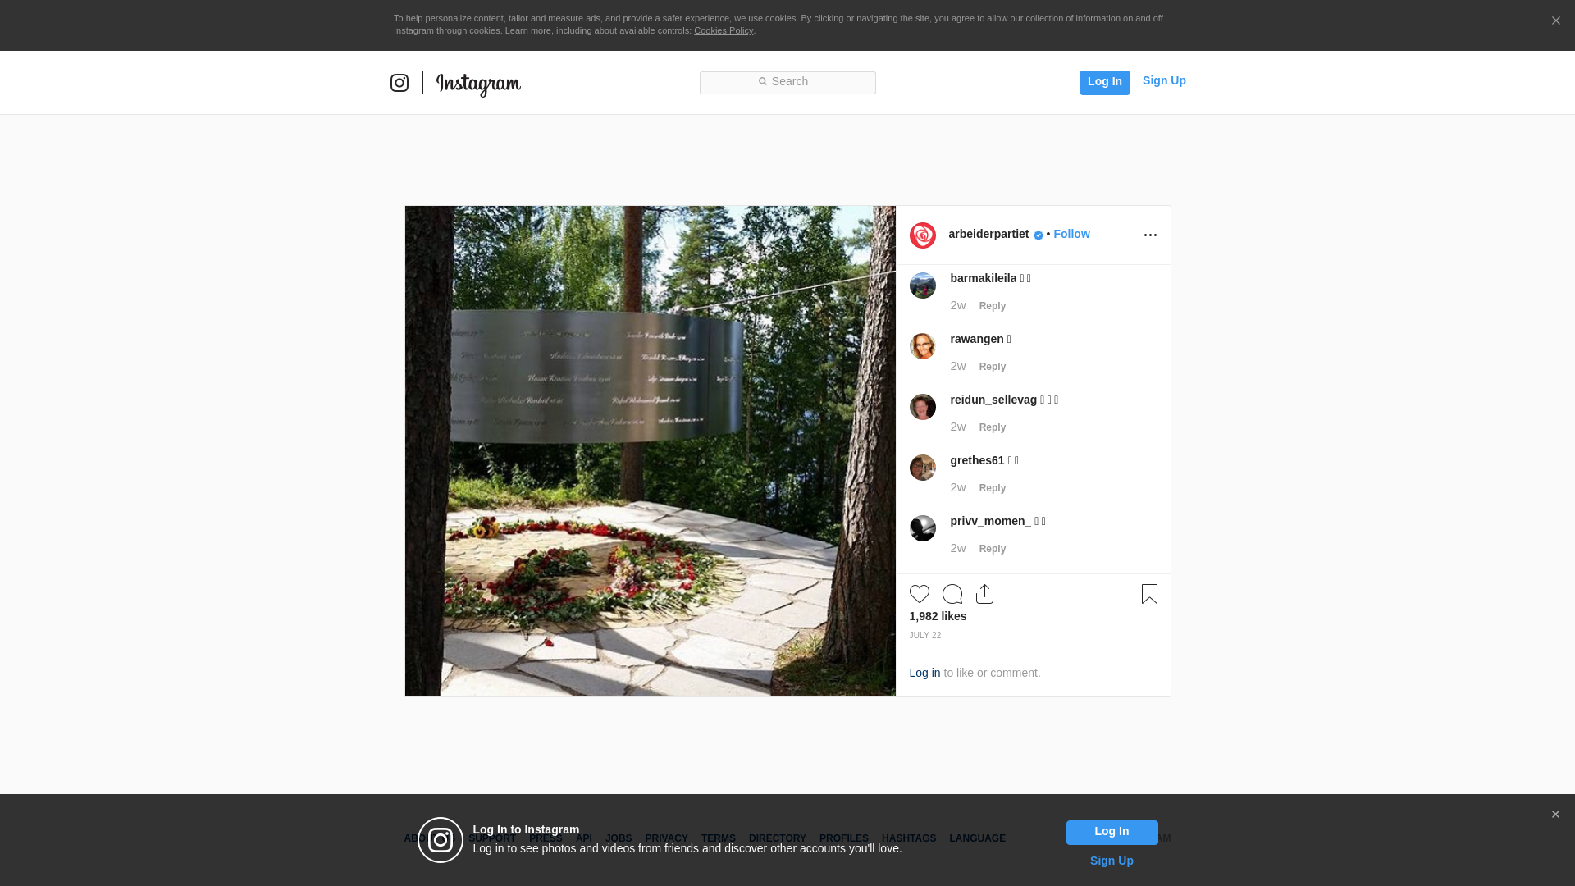Open the LANGUAGE footer selector
Screen dimensions: 1575x886
click(977, 838)
